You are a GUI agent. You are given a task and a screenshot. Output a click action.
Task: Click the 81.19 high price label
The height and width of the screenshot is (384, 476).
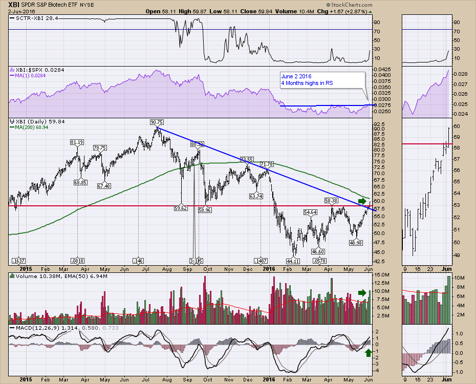77,142
